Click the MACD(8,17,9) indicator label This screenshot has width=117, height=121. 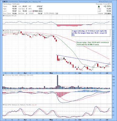18,90
